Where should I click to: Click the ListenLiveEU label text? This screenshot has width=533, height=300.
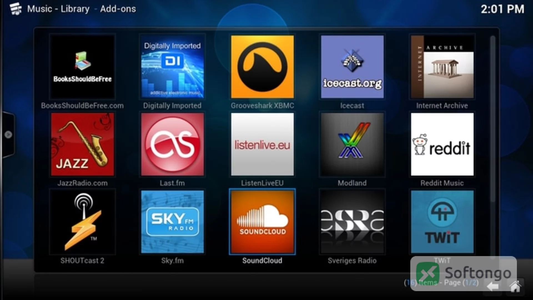(x=262, y=183)
